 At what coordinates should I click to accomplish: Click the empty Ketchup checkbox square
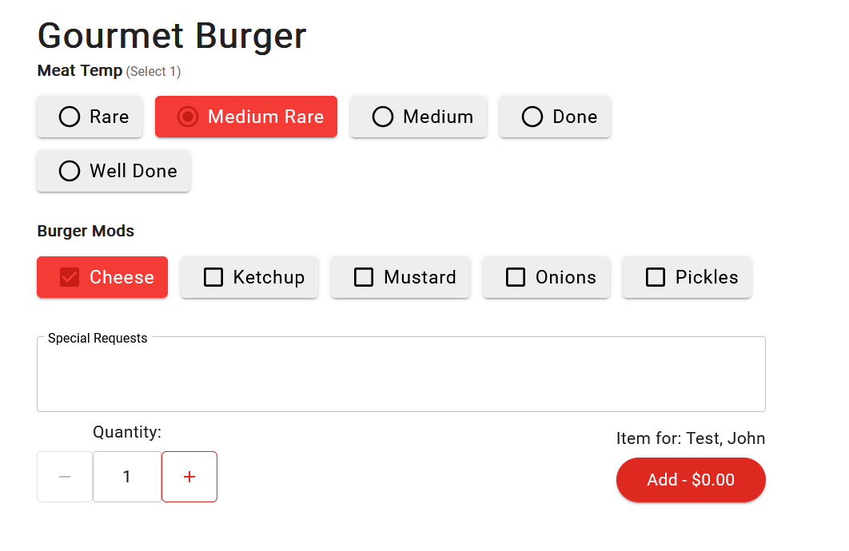tap(213, 278)
